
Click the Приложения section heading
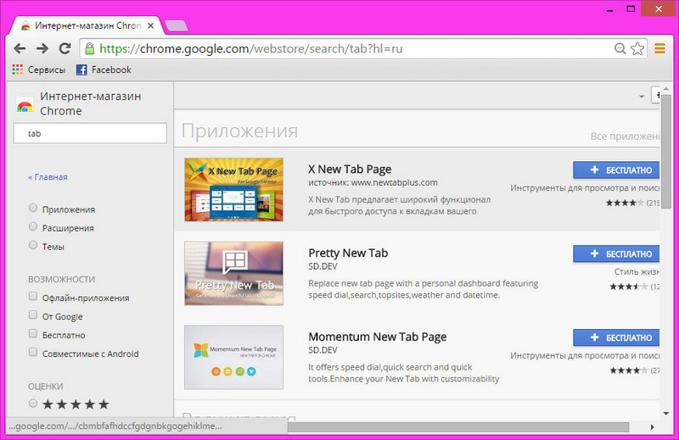(x=239, y=131)
